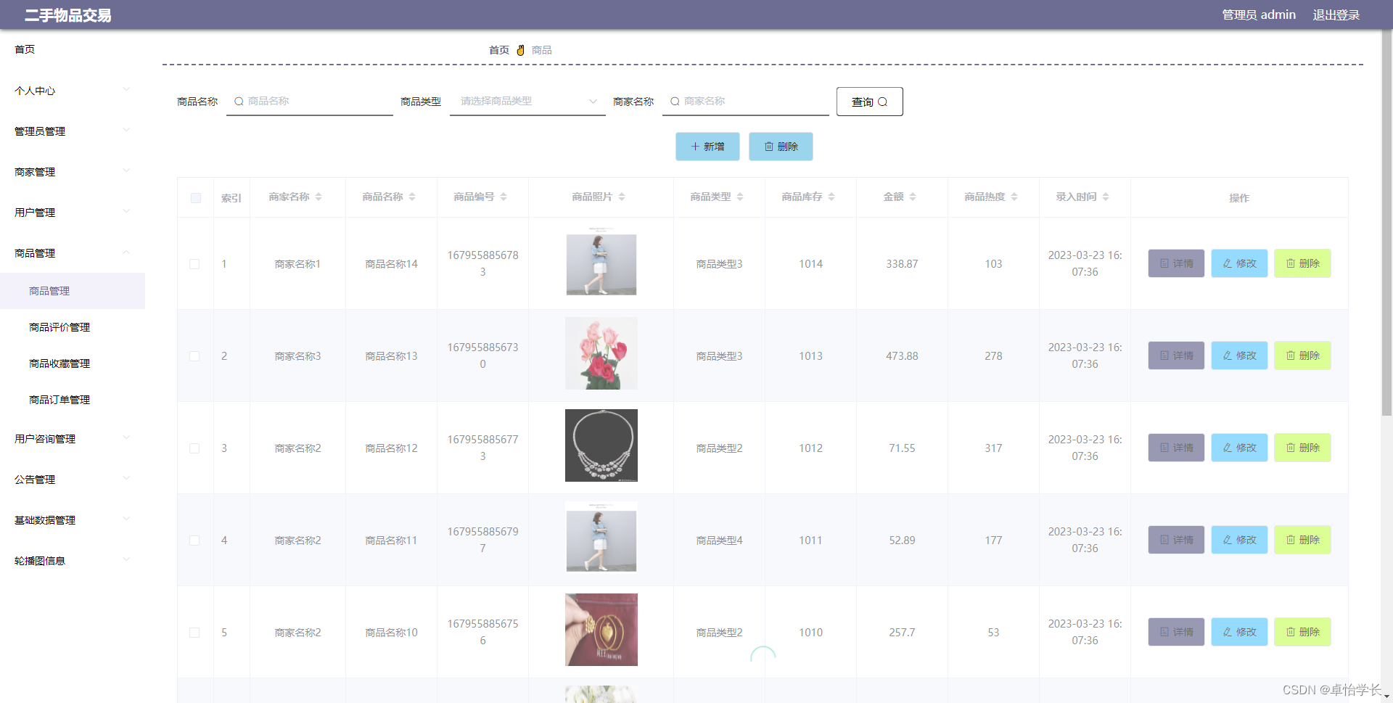Click sort arrows on 录入时间 column header
Image resolution: width=1393 pixels, height=703 pixels.
coord(1106,197)
